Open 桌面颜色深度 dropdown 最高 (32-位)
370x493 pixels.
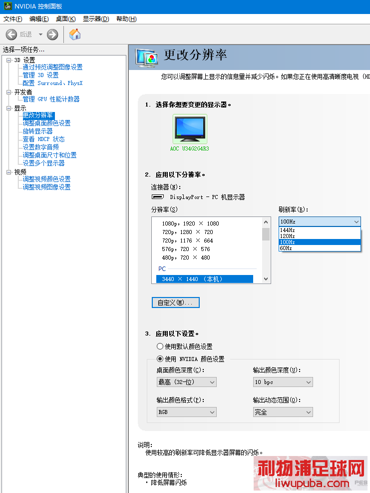[187, 382]
